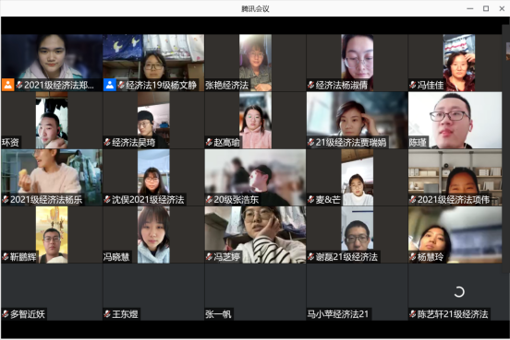Click muted mic icon of 2021级经济法杨乐
Screen dimensions: 510x340
(x=6, y=199)
